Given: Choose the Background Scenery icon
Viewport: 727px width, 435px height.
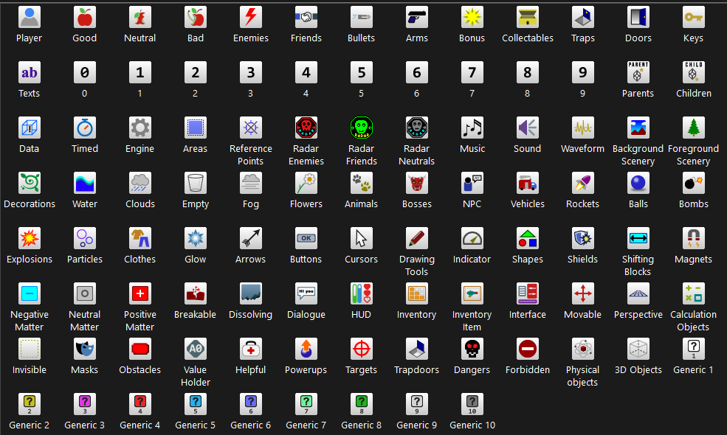Looking at the screenshot, I should tap(638, 128).
